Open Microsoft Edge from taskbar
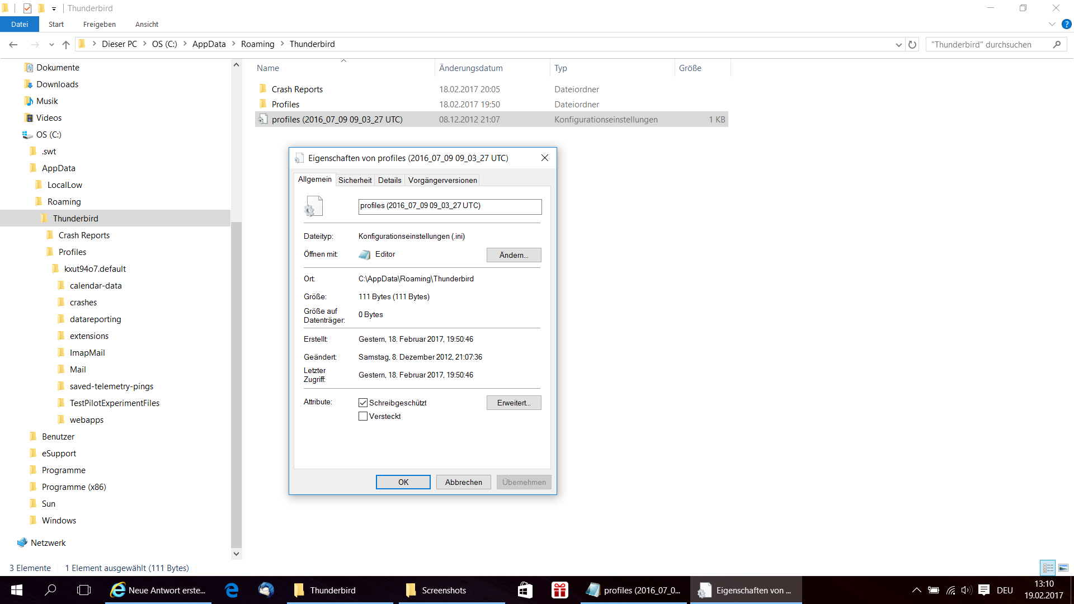1074x604 pixels. (x=232, y=590)
